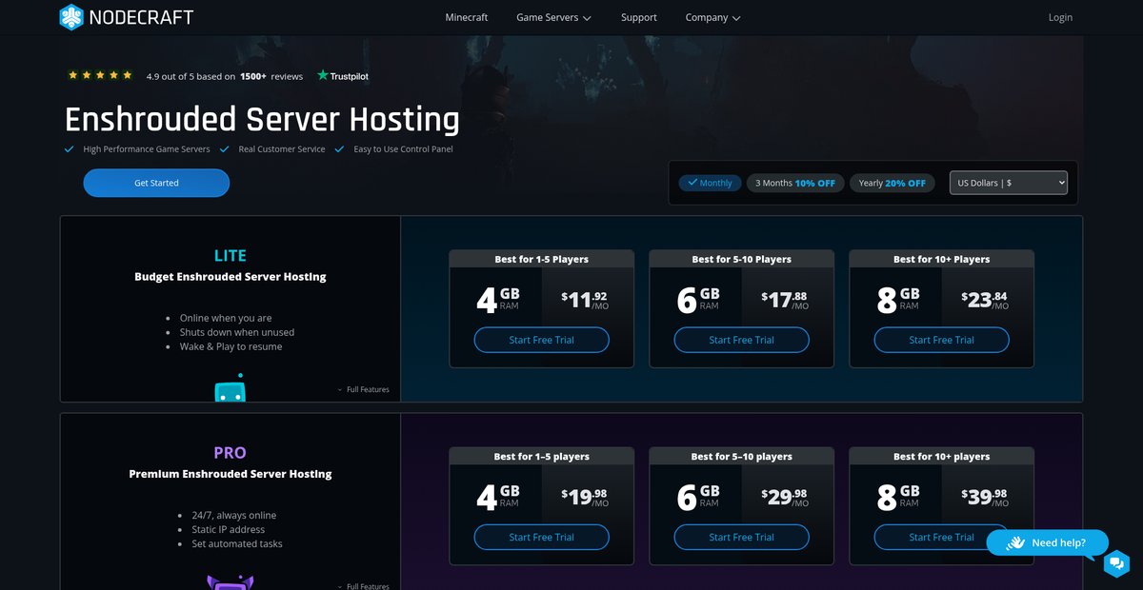This screenshot has height=590, width=1143.
Task: Start Free Trial for PRO 6 GB plan
Action: [741, 537]
